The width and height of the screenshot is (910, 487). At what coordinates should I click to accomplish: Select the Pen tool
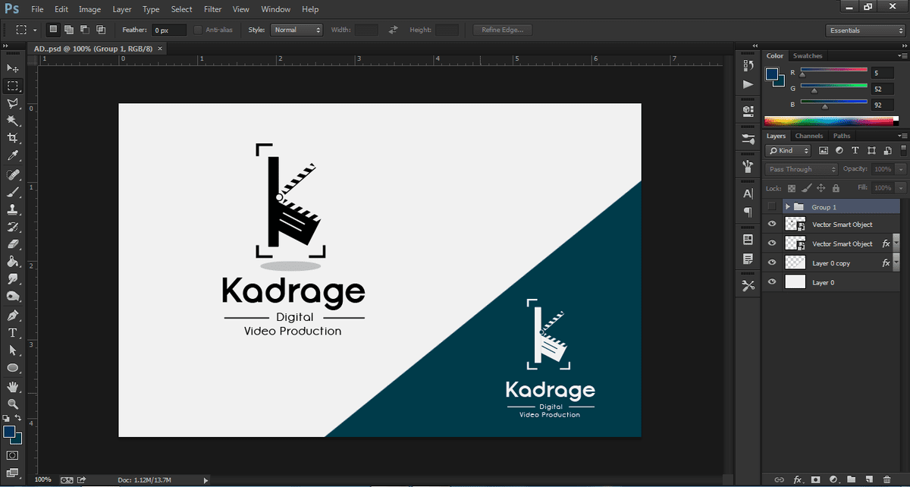(13, 316)
